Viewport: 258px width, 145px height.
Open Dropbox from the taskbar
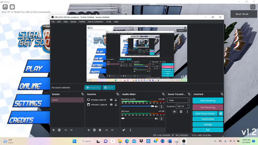[141, 141]
